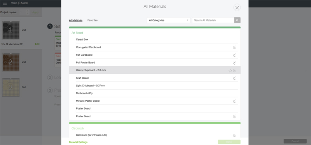
Task: Select the Corrugated Cardboard material
Action: [155, 47]
